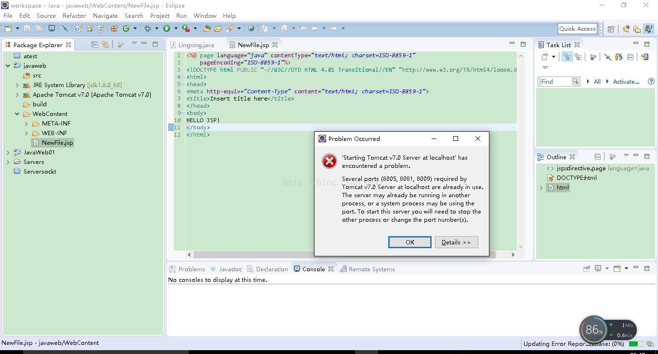Select NewFile.jsp in Package Explorer
Viewport: 658px width, 354px height.
point(57,142)
